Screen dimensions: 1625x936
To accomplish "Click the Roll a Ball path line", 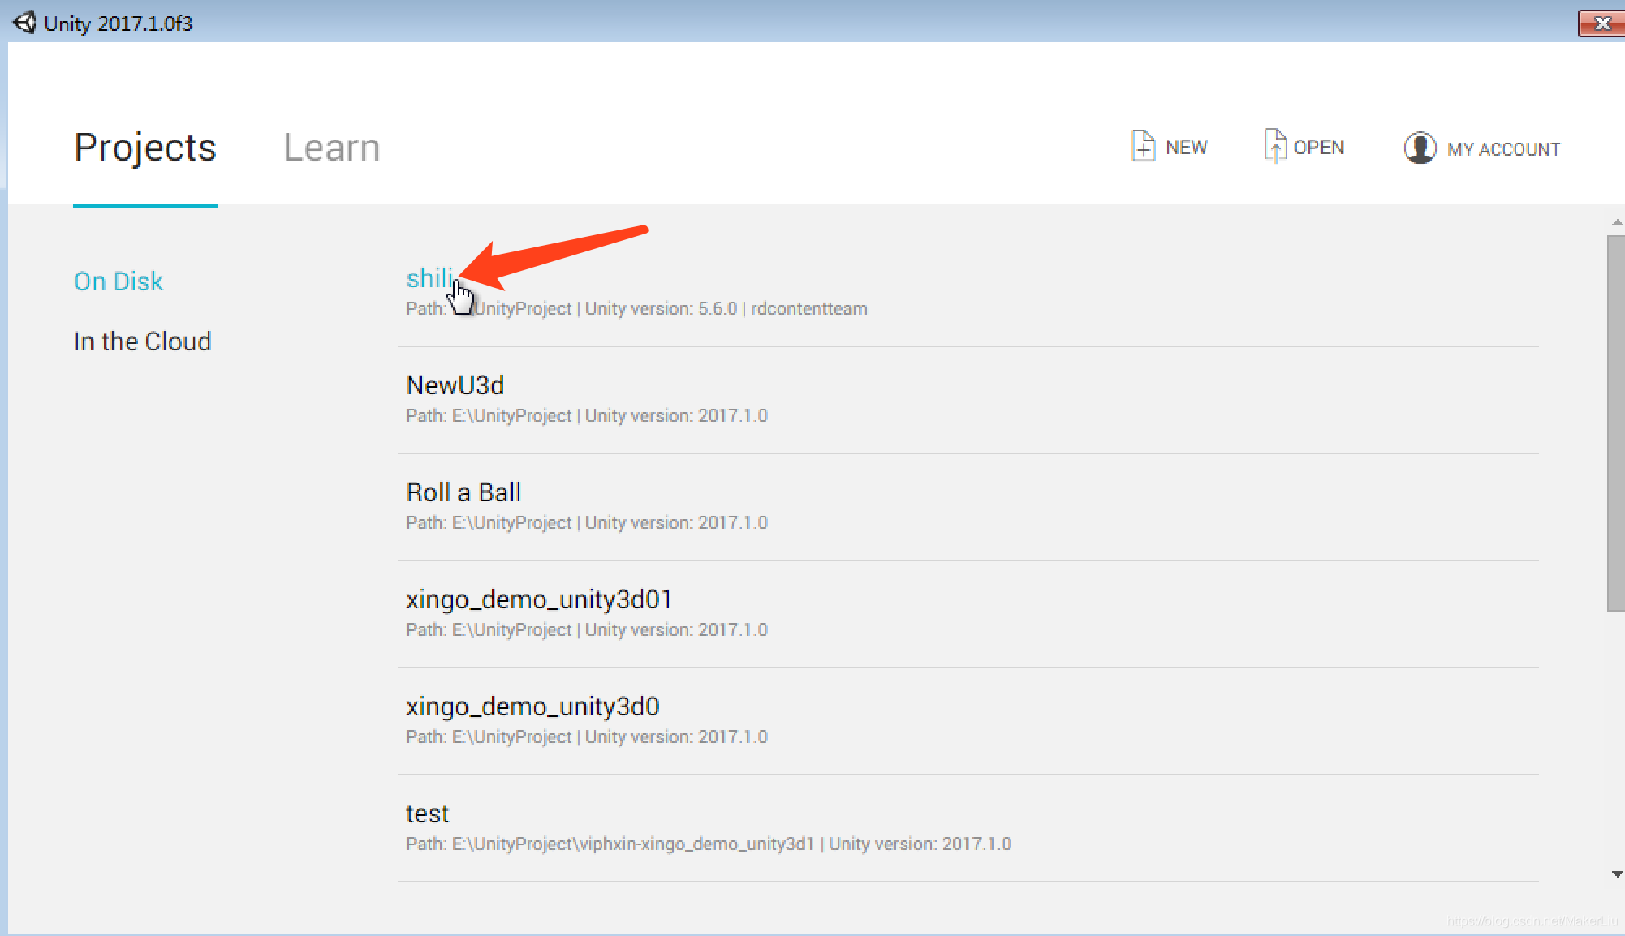I will [x=587, y=522].
